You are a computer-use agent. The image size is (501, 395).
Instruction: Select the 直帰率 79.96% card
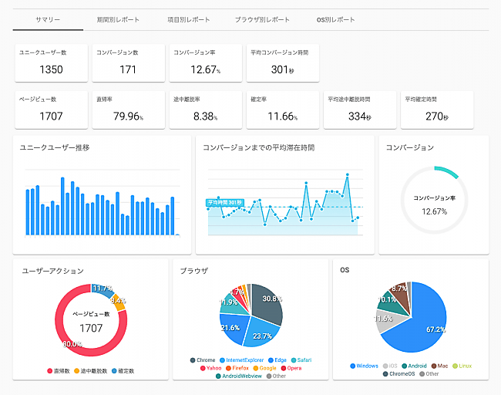tap(128, 110)
